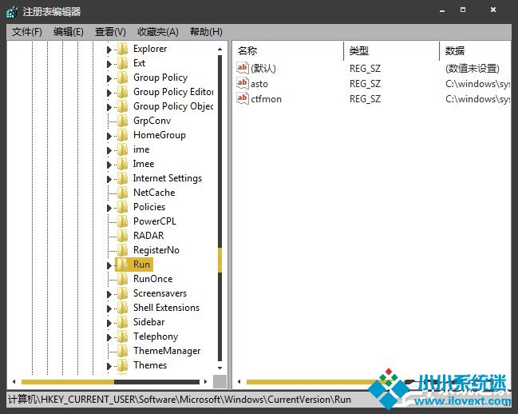Click the Sidebar folder icon

123,322
